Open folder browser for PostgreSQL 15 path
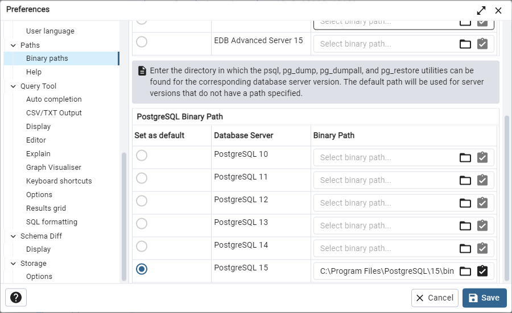 465,271
